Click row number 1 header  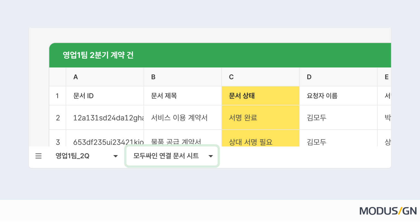(57, 96)
